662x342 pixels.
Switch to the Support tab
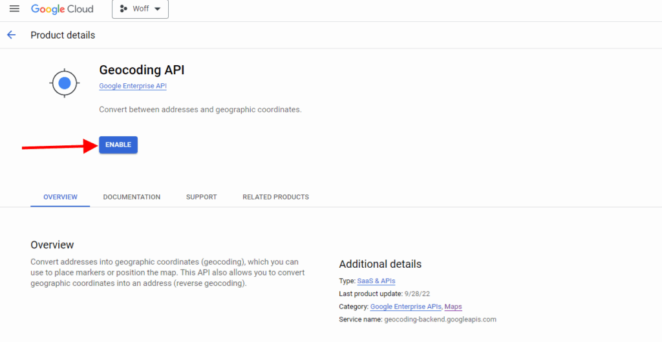[201, 197]
